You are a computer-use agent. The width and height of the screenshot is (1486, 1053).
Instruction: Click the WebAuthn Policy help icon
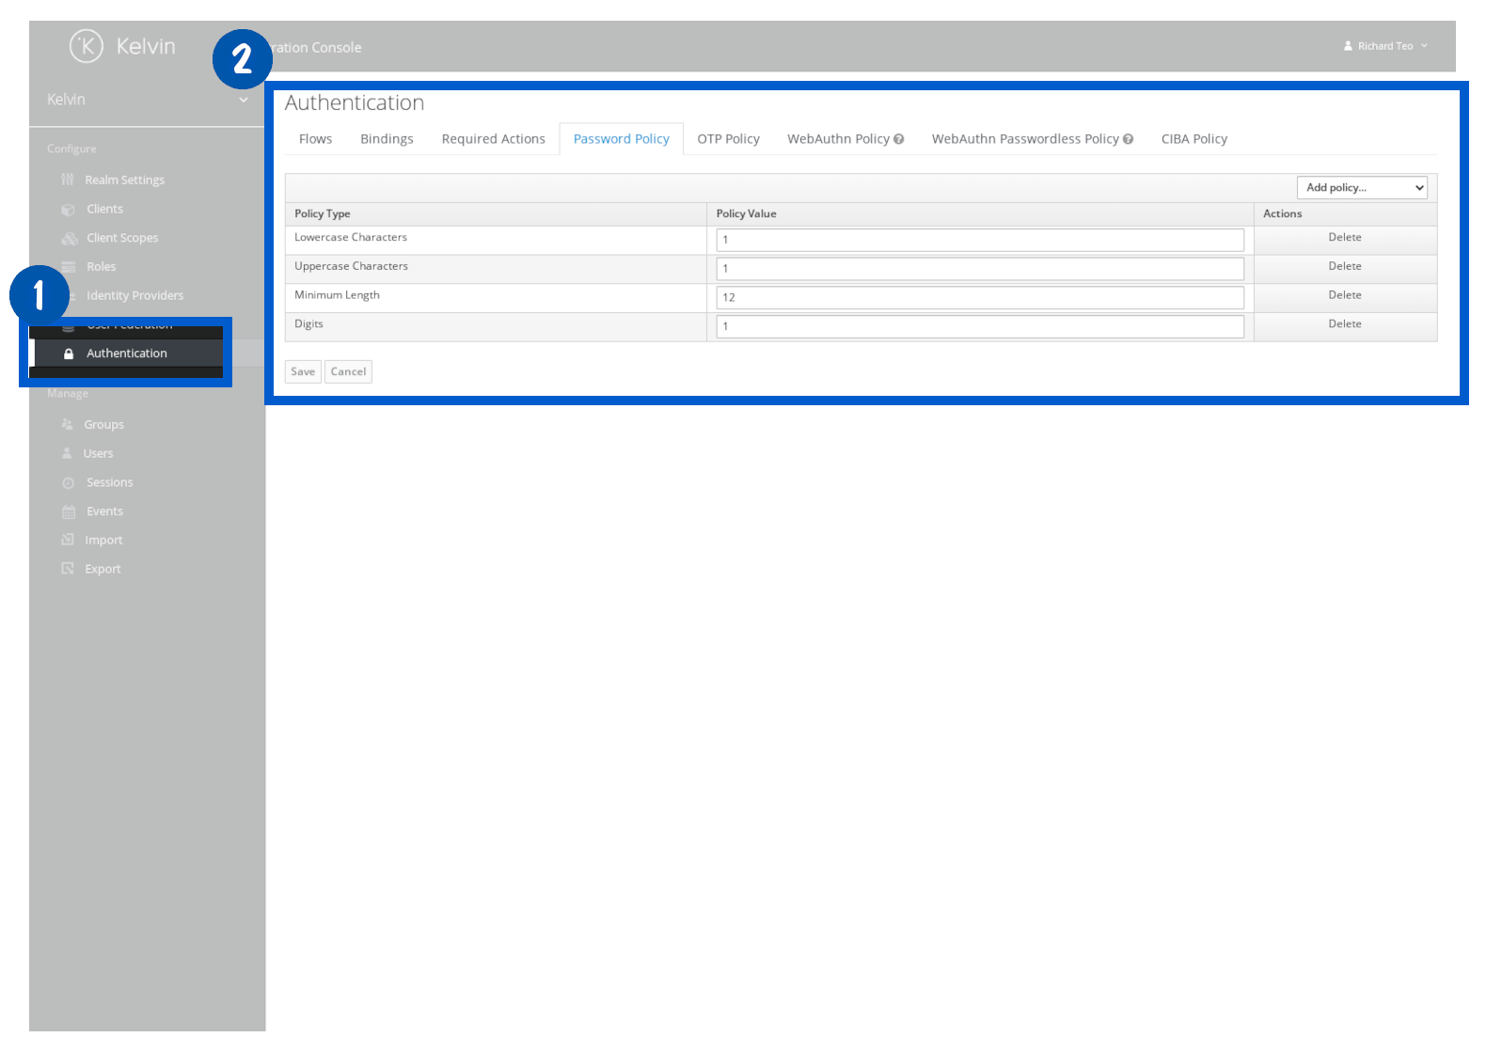tap(899, 139)
